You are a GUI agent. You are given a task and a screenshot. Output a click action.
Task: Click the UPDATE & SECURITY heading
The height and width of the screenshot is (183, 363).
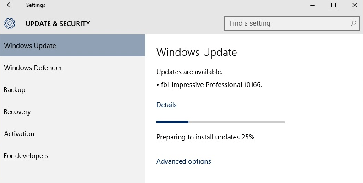(58, 24)
